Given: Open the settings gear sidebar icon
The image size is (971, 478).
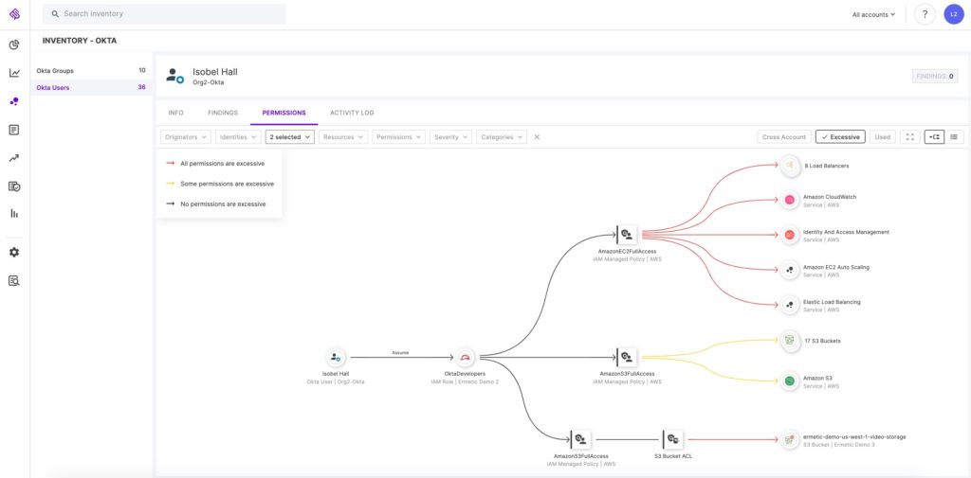Looking at the screenshot, I should point(14,253).
